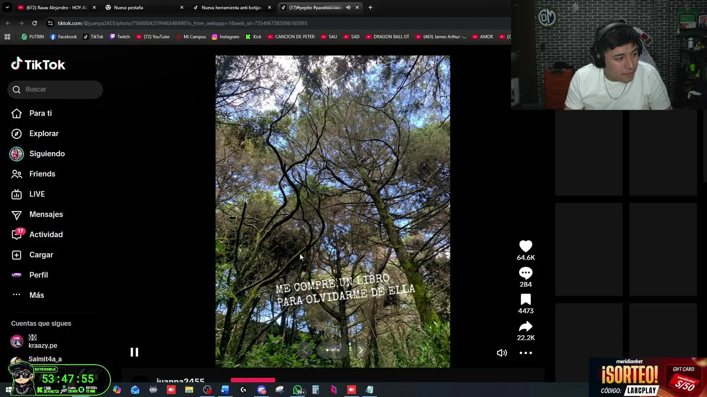Like the post with heart icon
This screenshot has width=707, height=397.
pyautogui.click(x=526, y=246)
